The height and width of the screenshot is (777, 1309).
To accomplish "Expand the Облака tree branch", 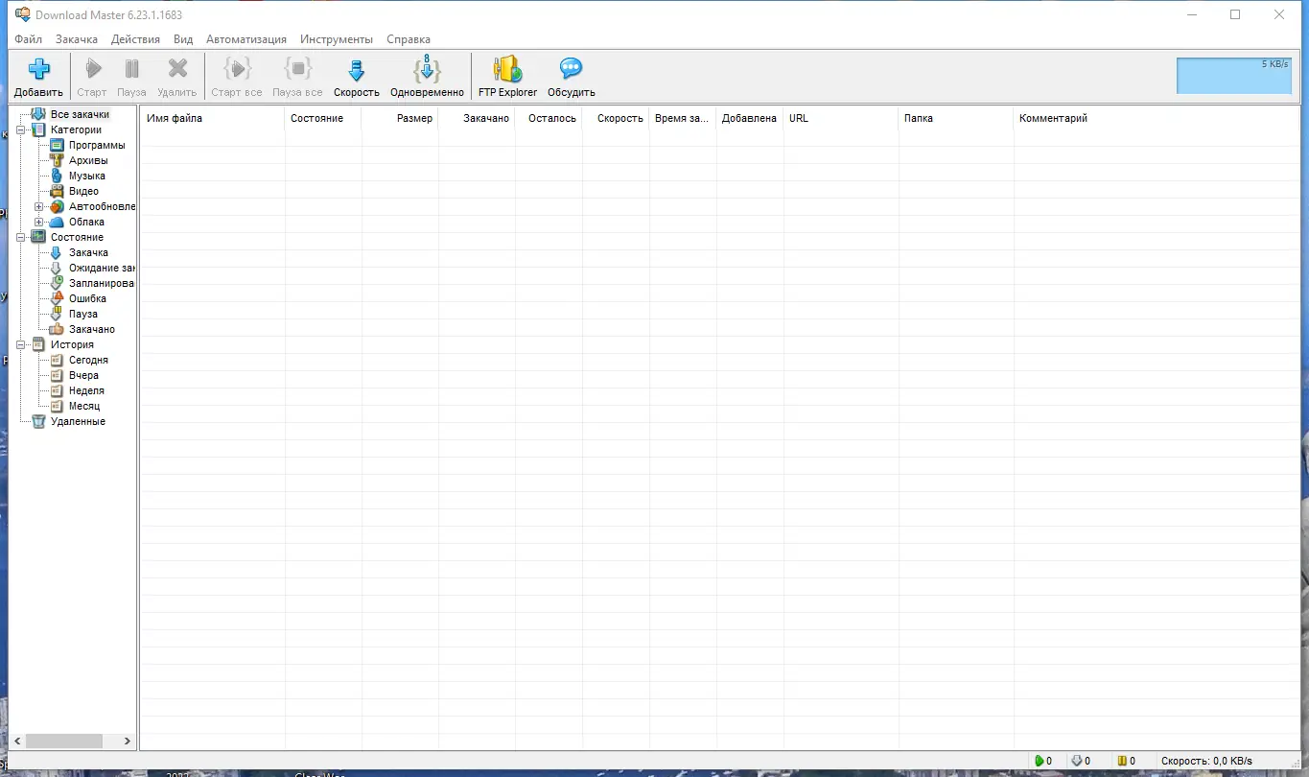I will point(39,222).
